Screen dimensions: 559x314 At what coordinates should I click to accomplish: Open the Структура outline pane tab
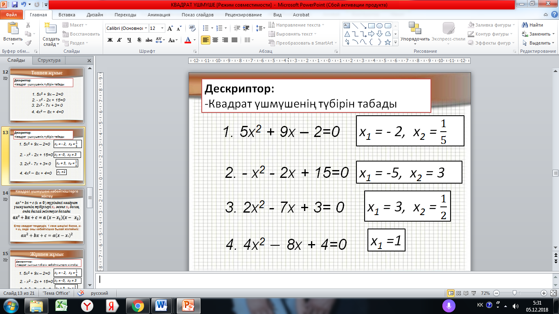point(49,61)
